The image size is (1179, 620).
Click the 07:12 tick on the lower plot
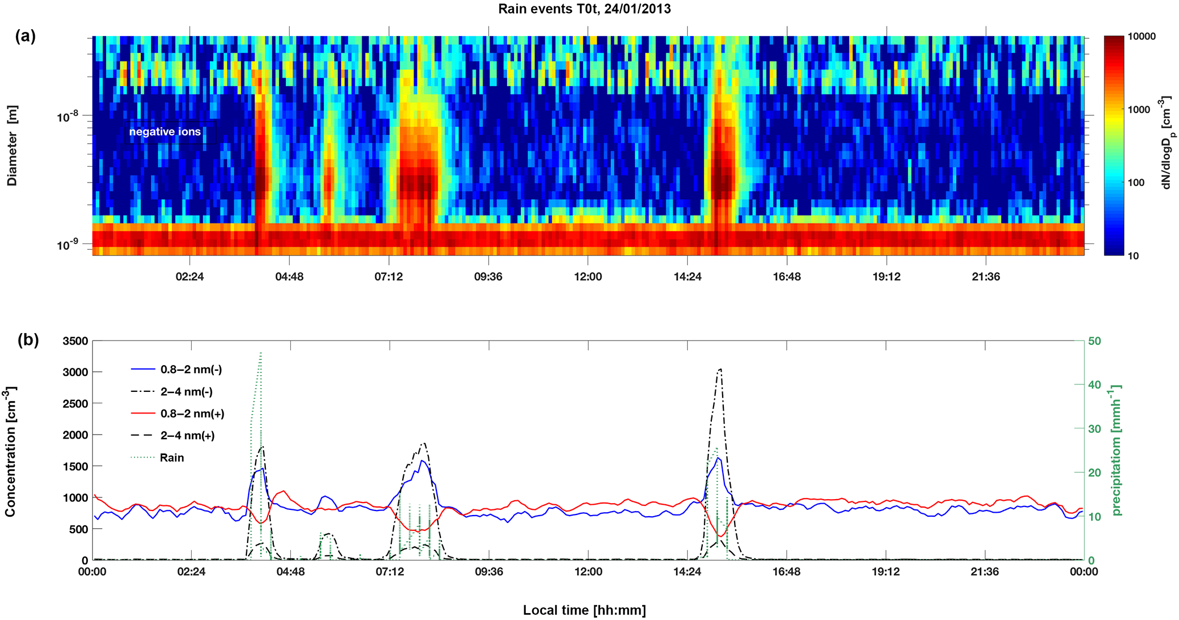click(x=388, y=572)
